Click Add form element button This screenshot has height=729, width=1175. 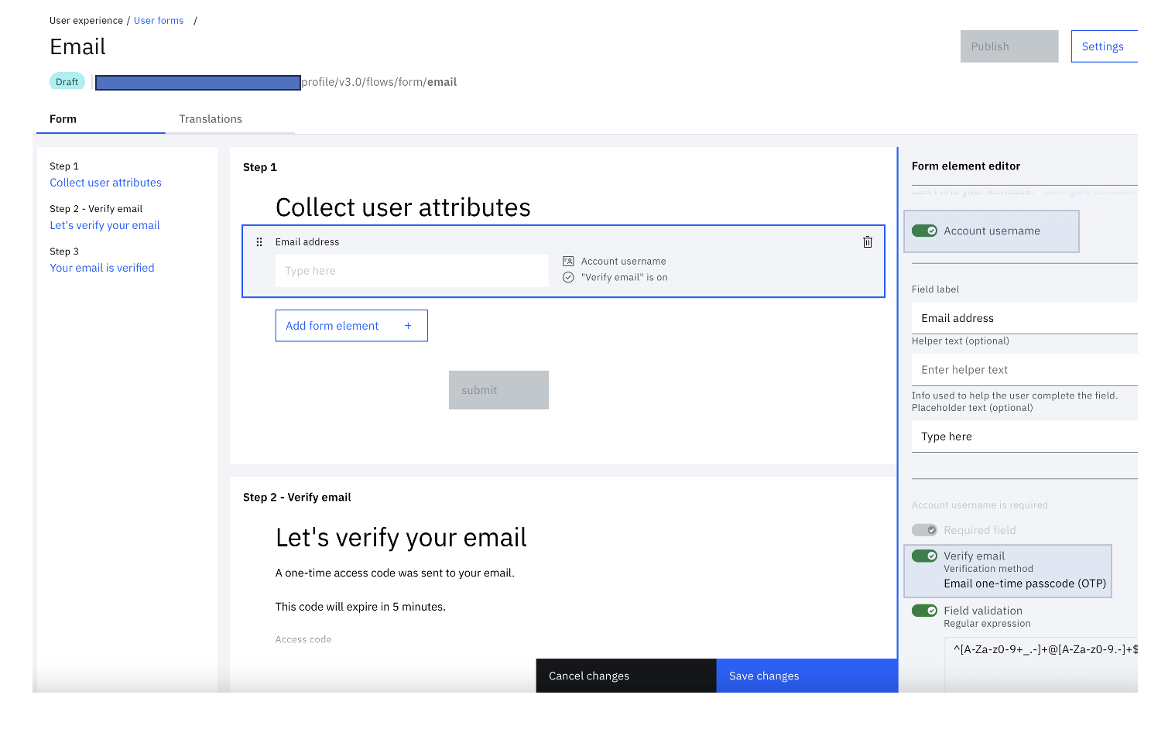(x=351, y=326)
